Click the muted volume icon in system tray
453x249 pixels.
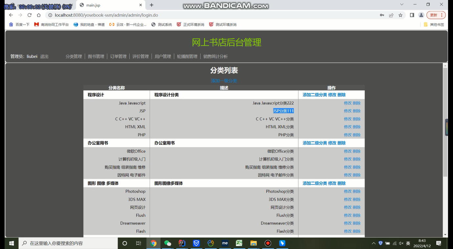[x=401, y=243]
